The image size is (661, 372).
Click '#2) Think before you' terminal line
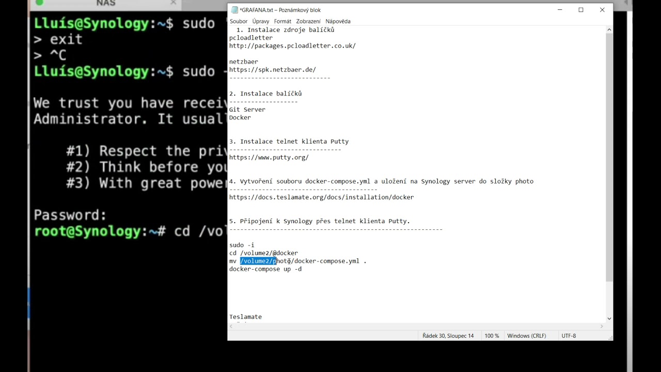(x=147, y=167)
